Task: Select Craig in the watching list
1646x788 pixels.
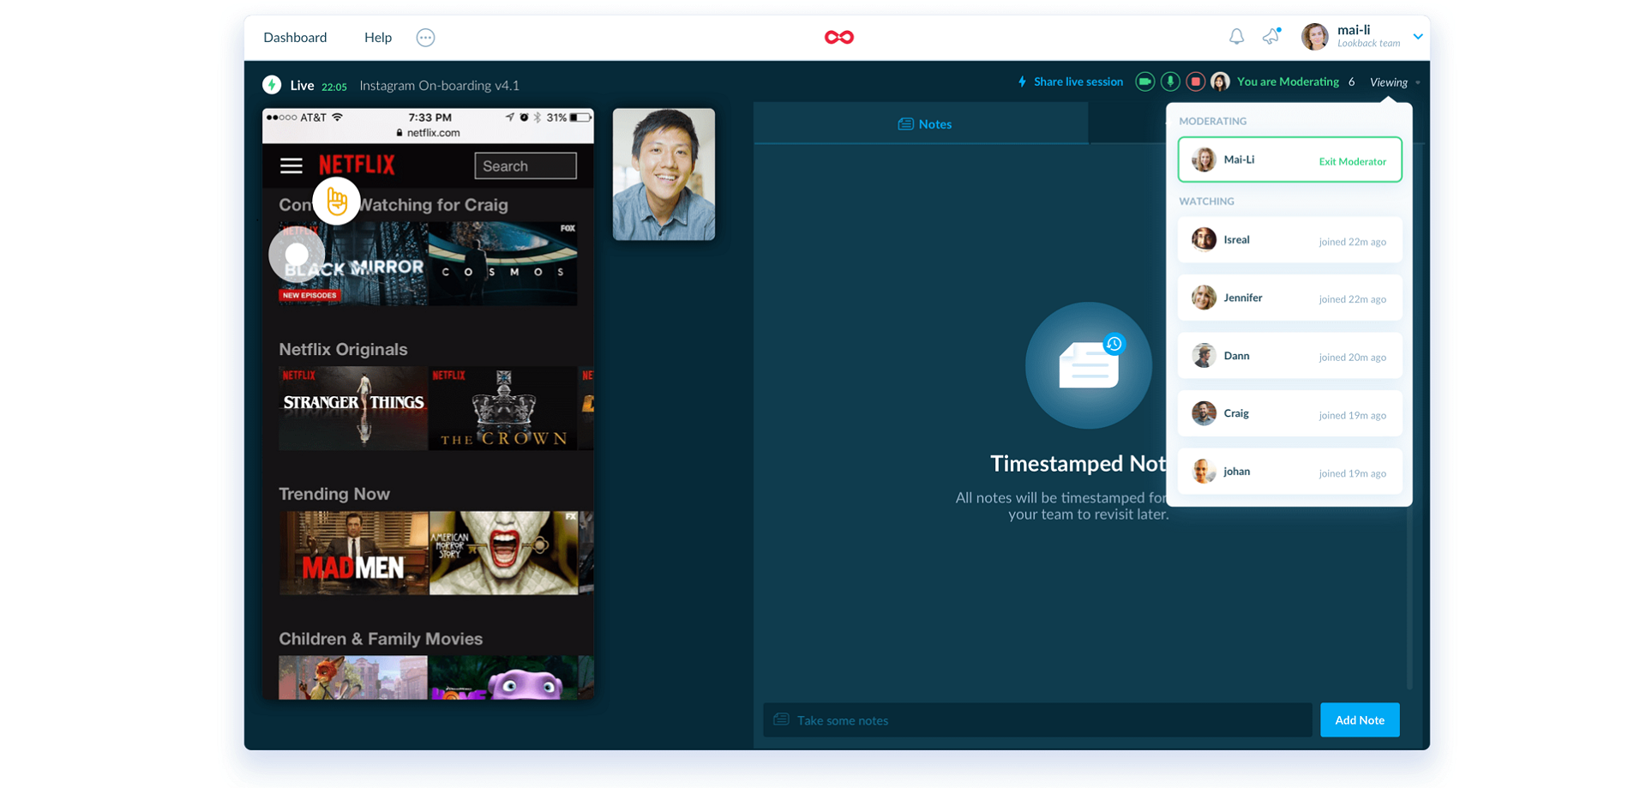Action: [x=1289, y=413]
